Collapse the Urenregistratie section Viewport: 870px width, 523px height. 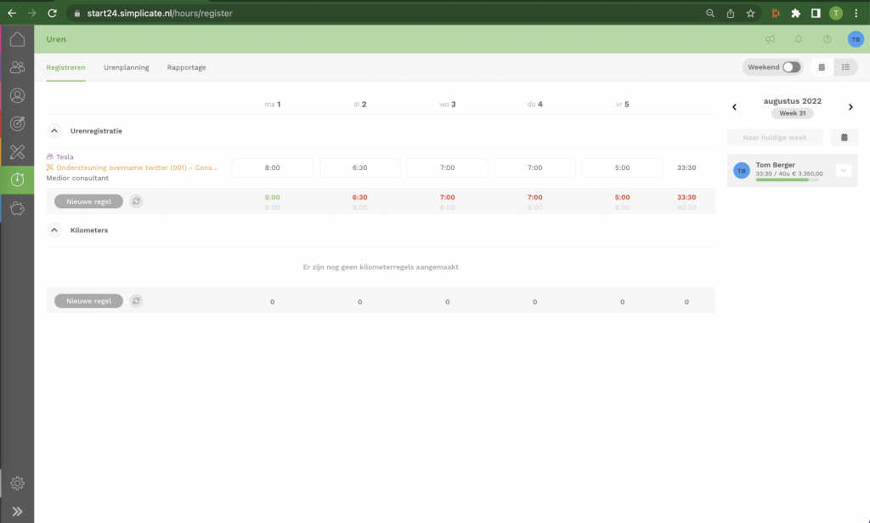point(54,131)
